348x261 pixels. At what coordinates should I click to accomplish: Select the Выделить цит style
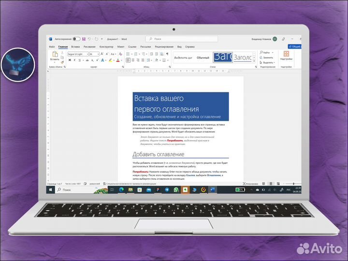pos(183,58)
